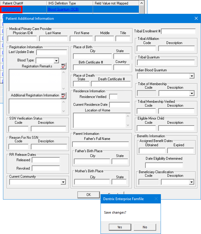201x234 pixels.
Task: Click the provider Last Name field
Action: pos(53,39)
